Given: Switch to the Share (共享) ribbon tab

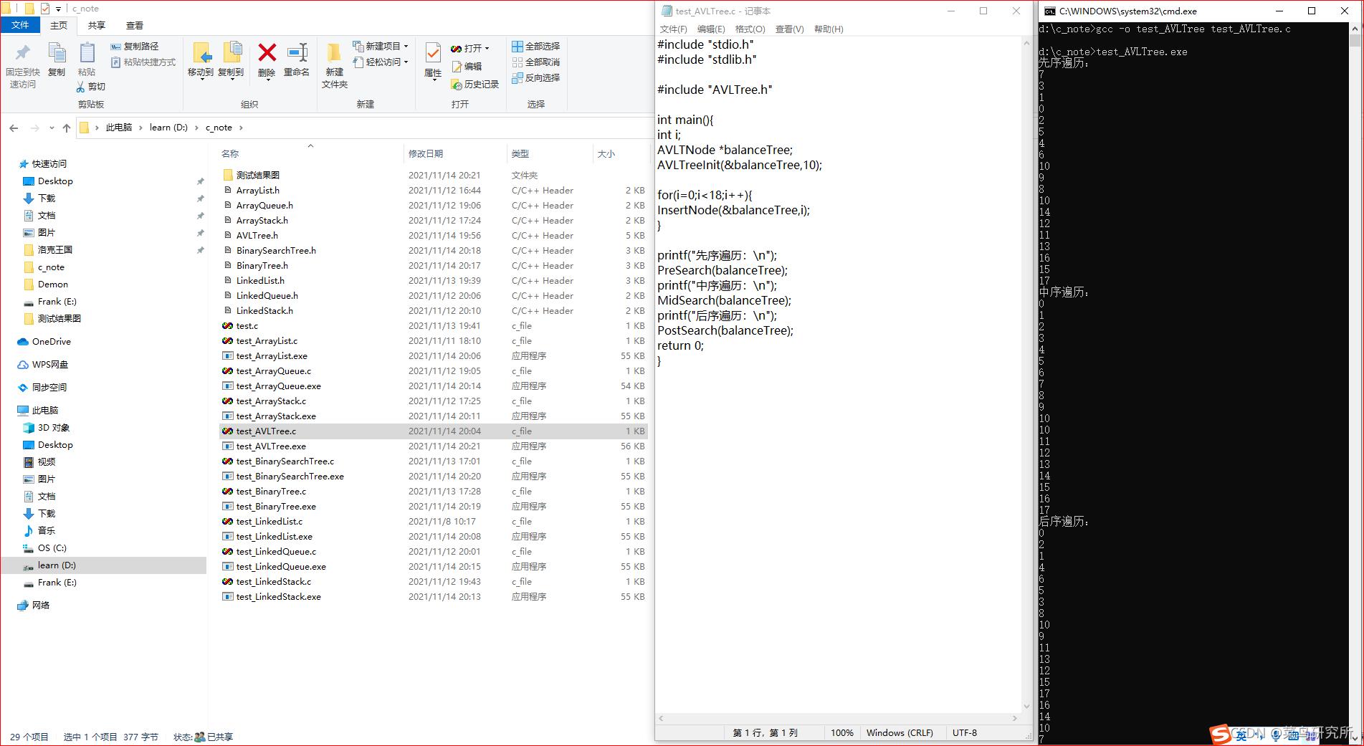Looking at the screenshot, I should coord(97,25).
